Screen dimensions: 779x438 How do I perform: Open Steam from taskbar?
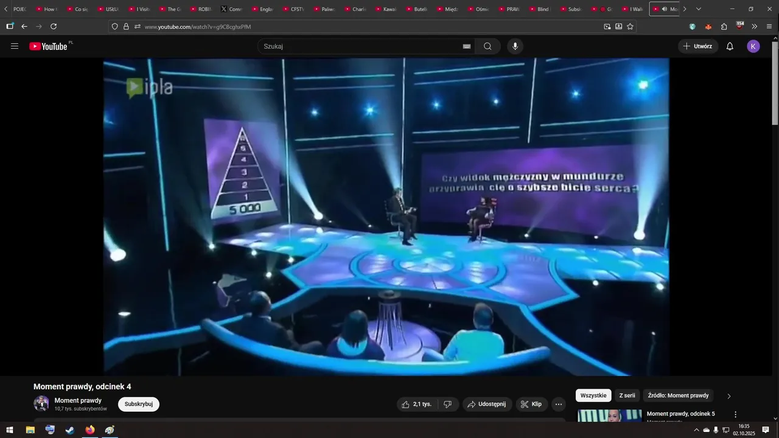[70, 430]
